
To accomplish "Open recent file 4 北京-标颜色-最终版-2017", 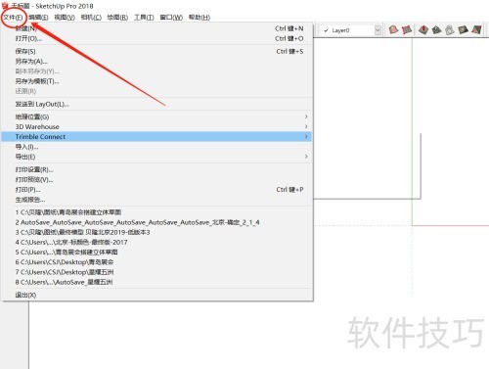I will (x=157, y=242).
